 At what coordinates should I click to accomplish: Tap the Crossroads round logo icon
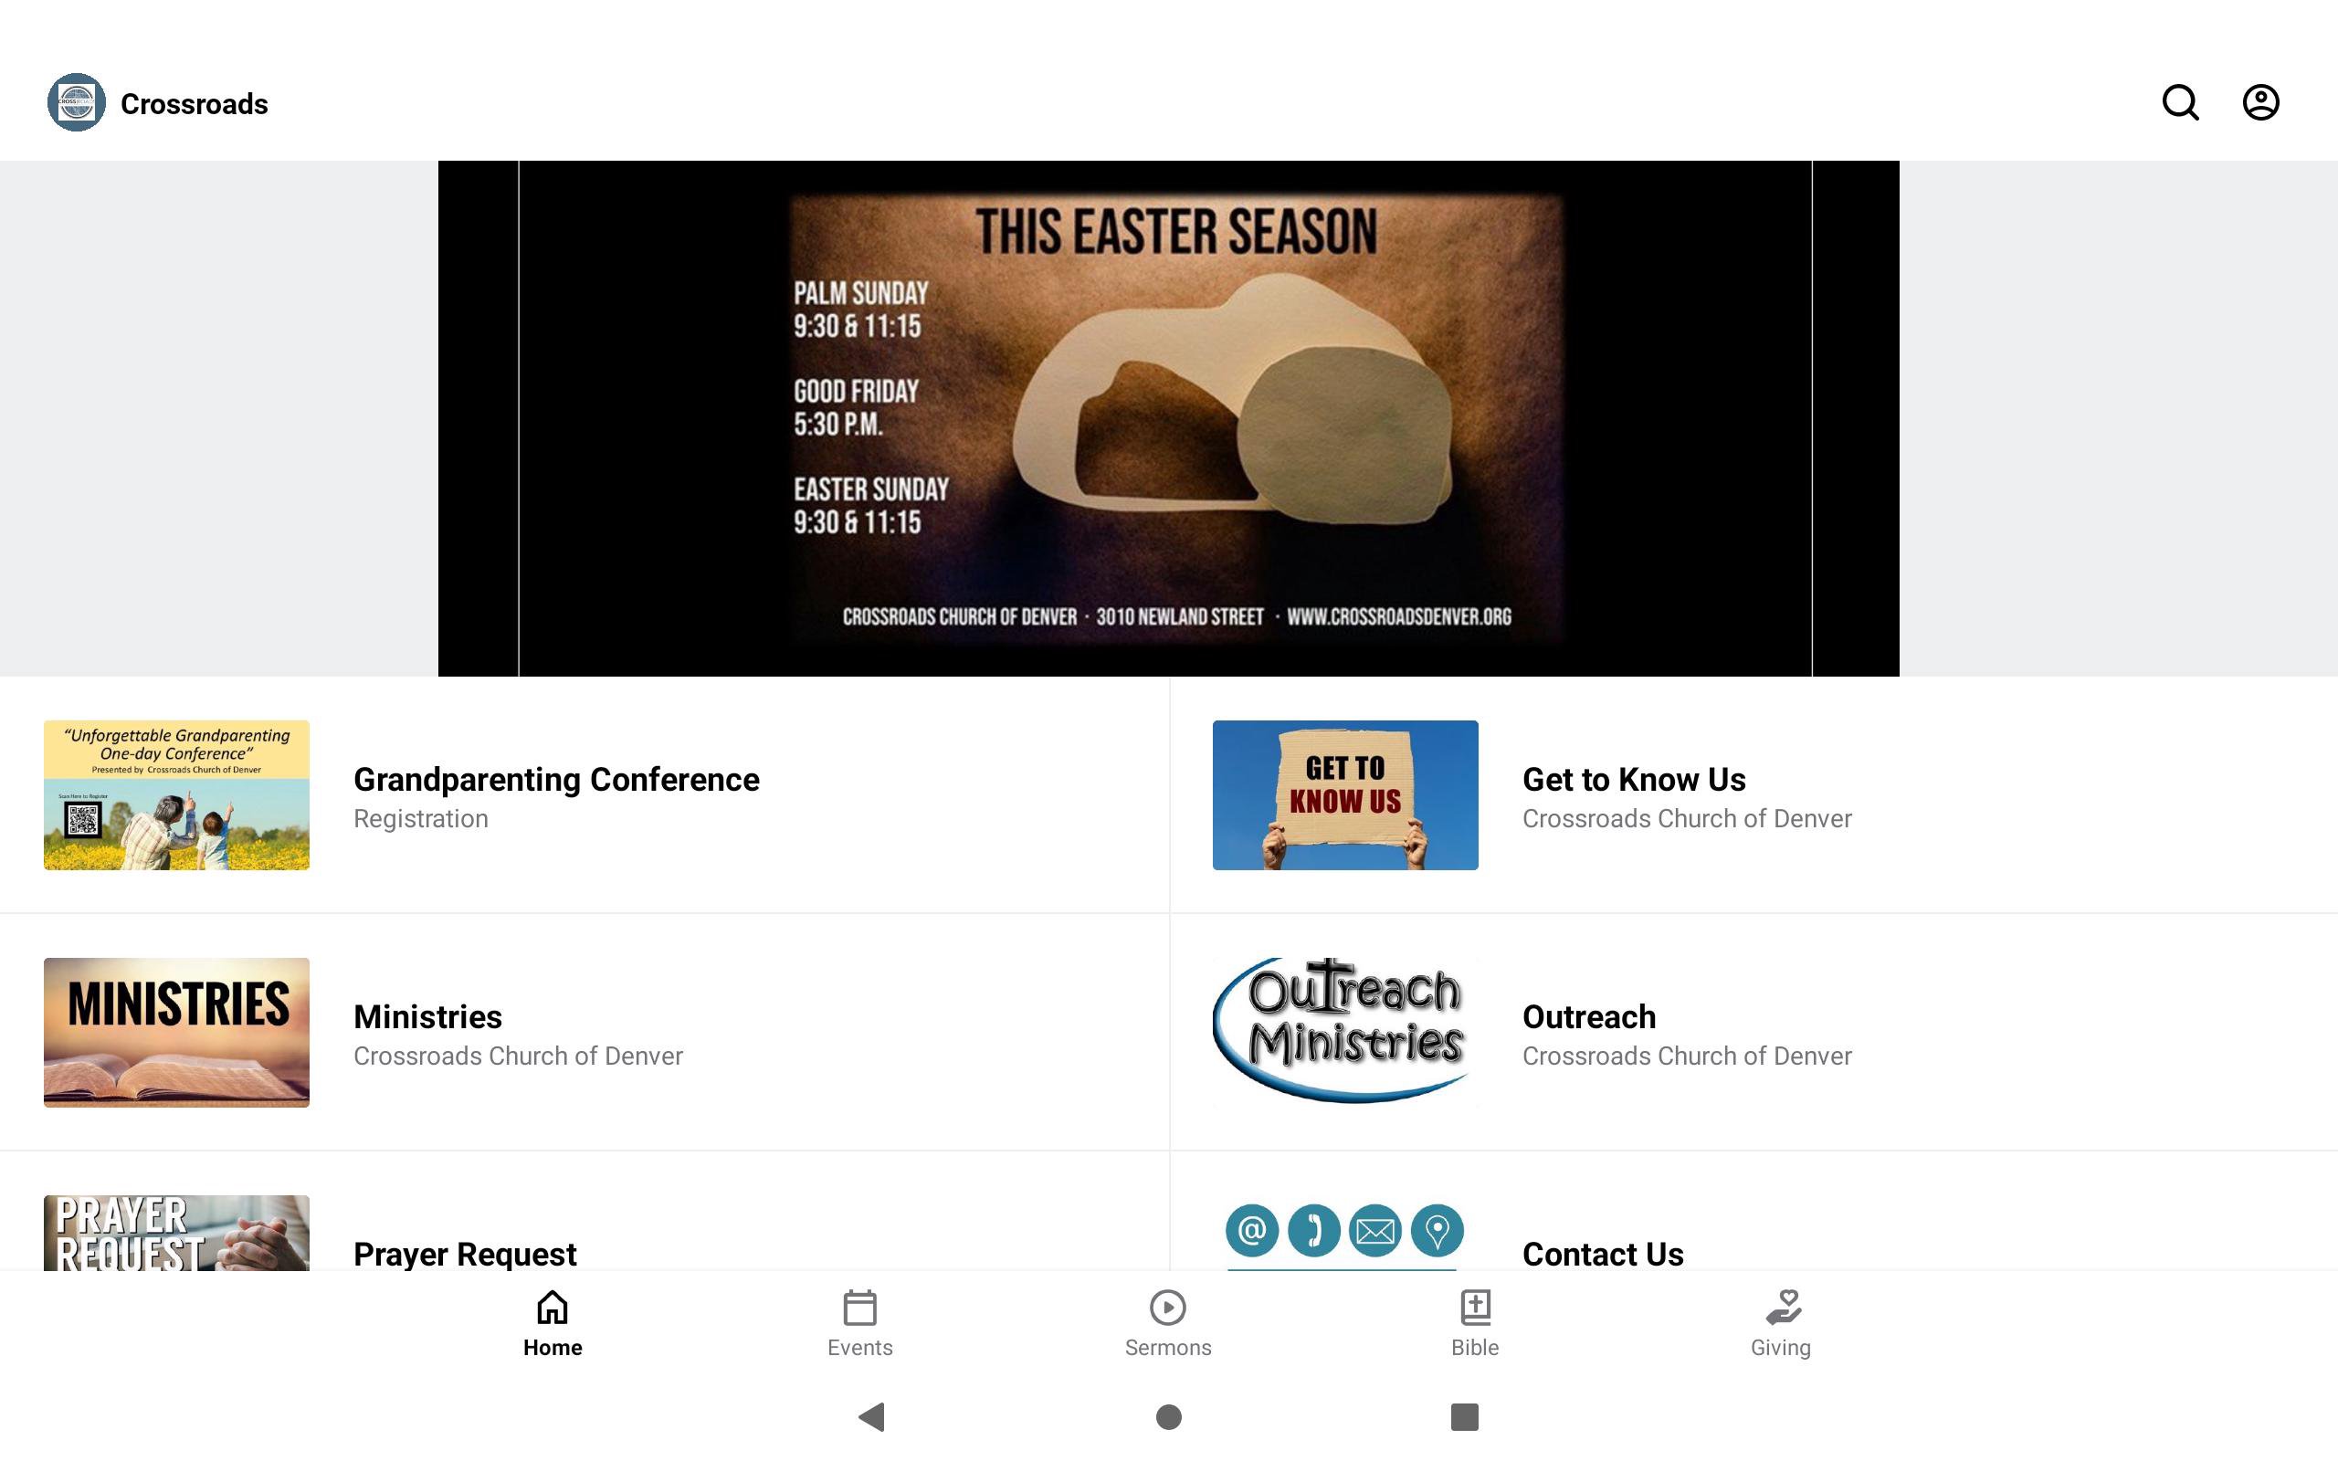click(77, 102)
